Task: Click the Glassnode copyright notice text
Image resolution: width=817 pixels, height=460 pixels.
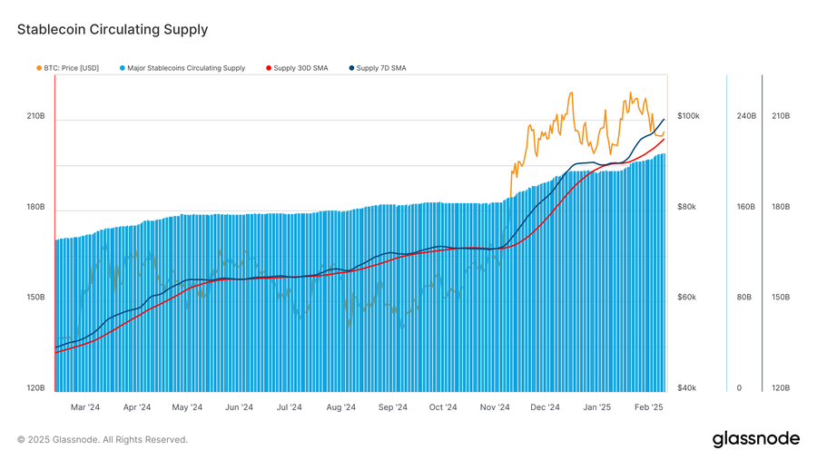Action: tap(103, 440)
